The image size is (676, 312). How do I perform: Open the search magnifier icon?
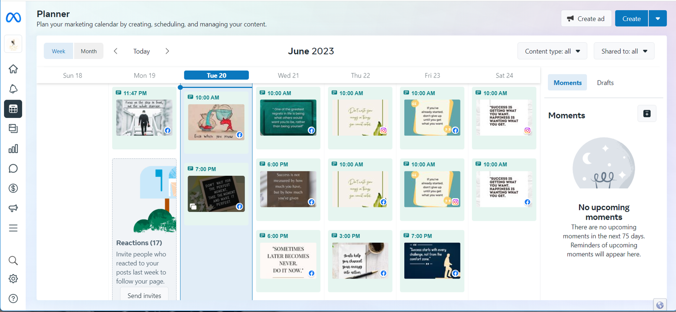click(x=13, y=260)
